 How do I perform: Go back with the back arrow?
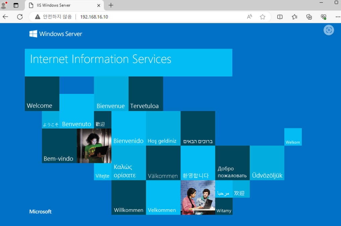pos(5,17)
